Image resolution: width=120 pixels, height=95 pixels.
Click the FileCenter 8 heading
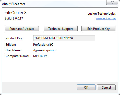16,13
